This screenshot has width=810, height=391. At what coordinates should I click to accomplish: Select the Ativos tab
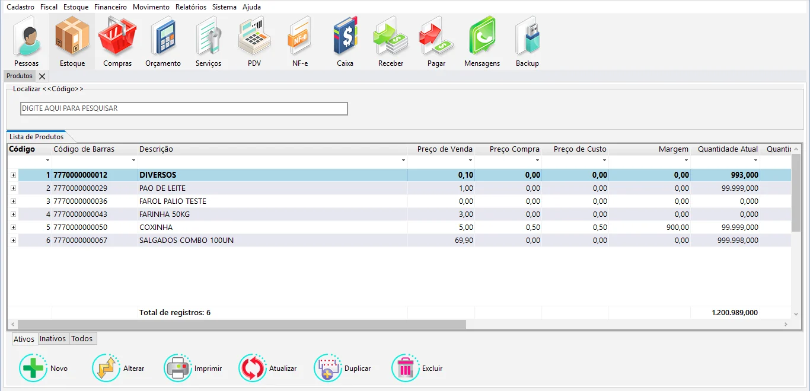click(24, 339)
